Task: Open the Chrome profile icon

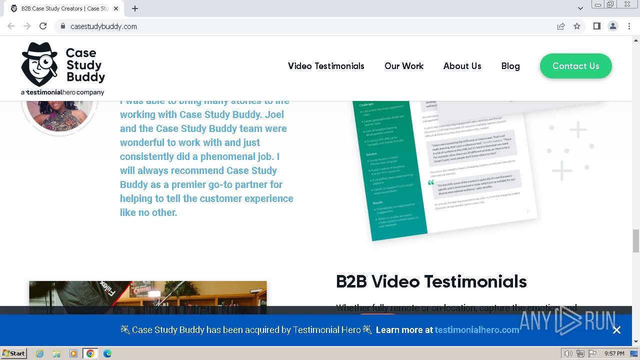Action: point(612,26)
